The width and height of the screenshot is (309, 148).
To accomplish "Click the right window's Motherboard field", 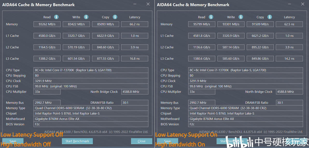I will click(245, 119).
